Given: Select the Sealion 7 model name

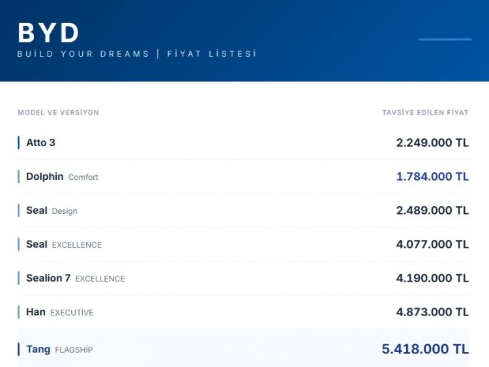Looking at the screenshot, I should pyautogui.click(x=48, y=278).
